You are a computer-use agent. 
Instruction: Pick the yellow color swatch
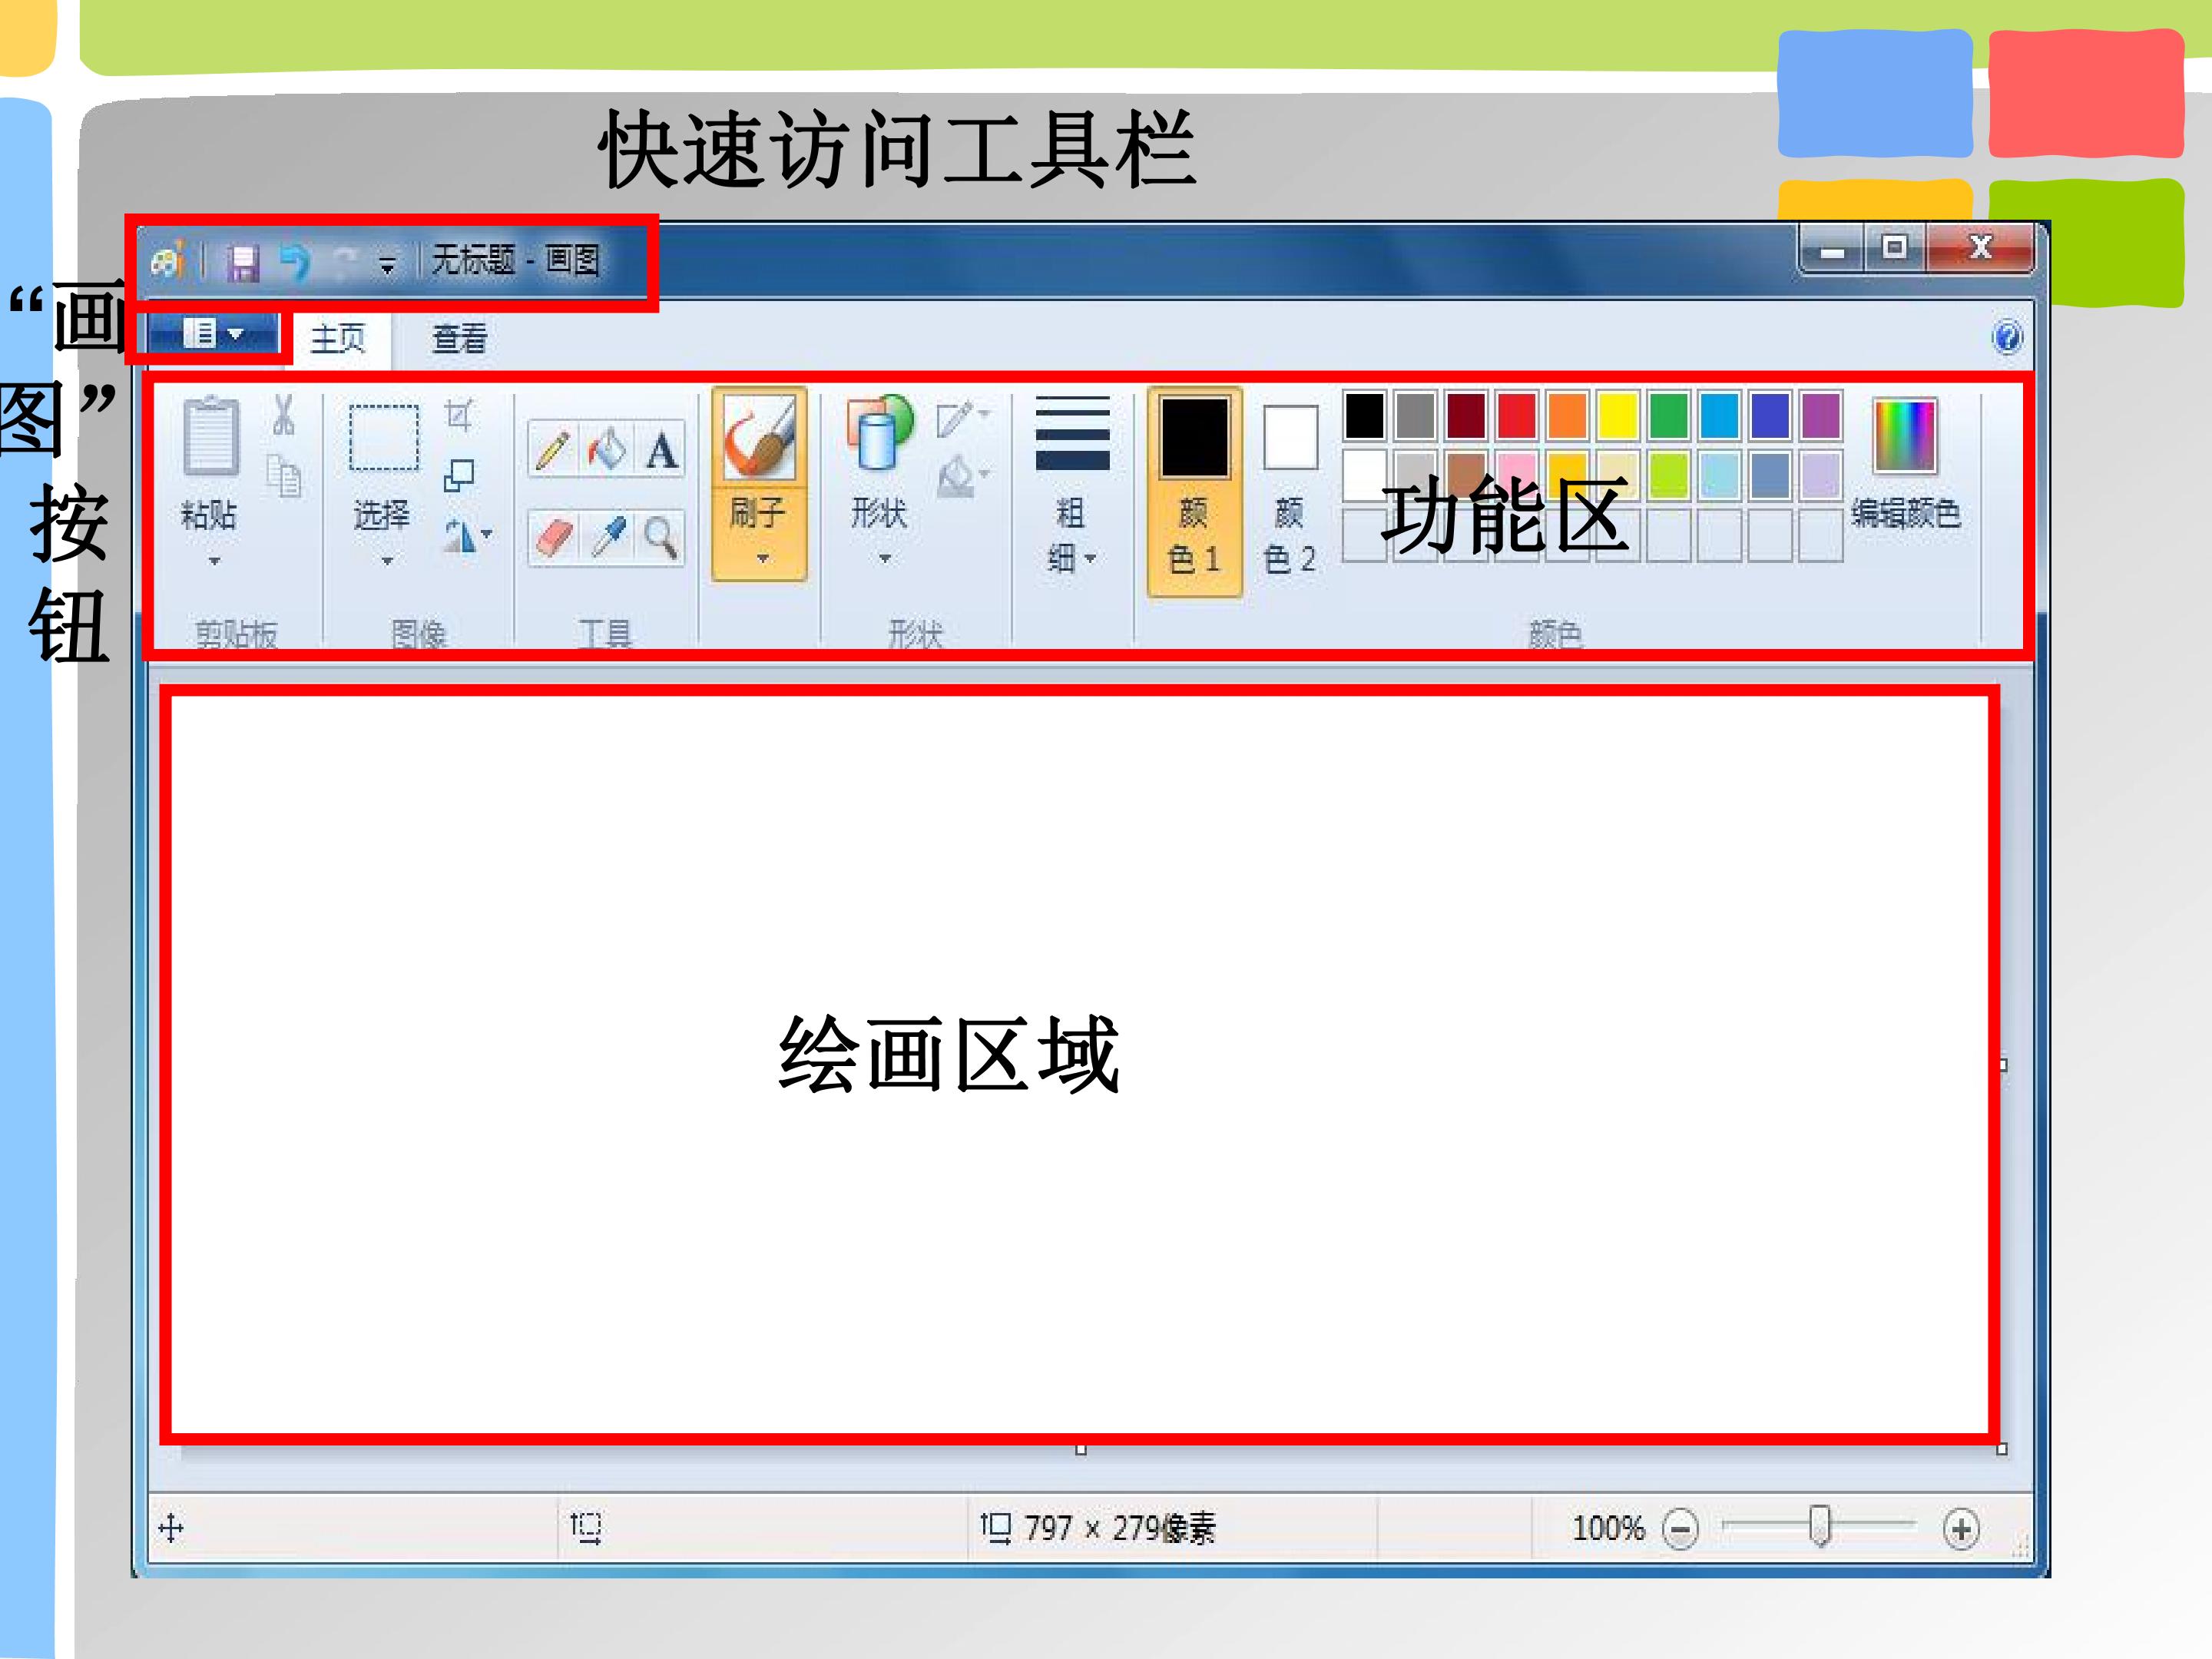pyautogui.click(x=1617, y=416)
